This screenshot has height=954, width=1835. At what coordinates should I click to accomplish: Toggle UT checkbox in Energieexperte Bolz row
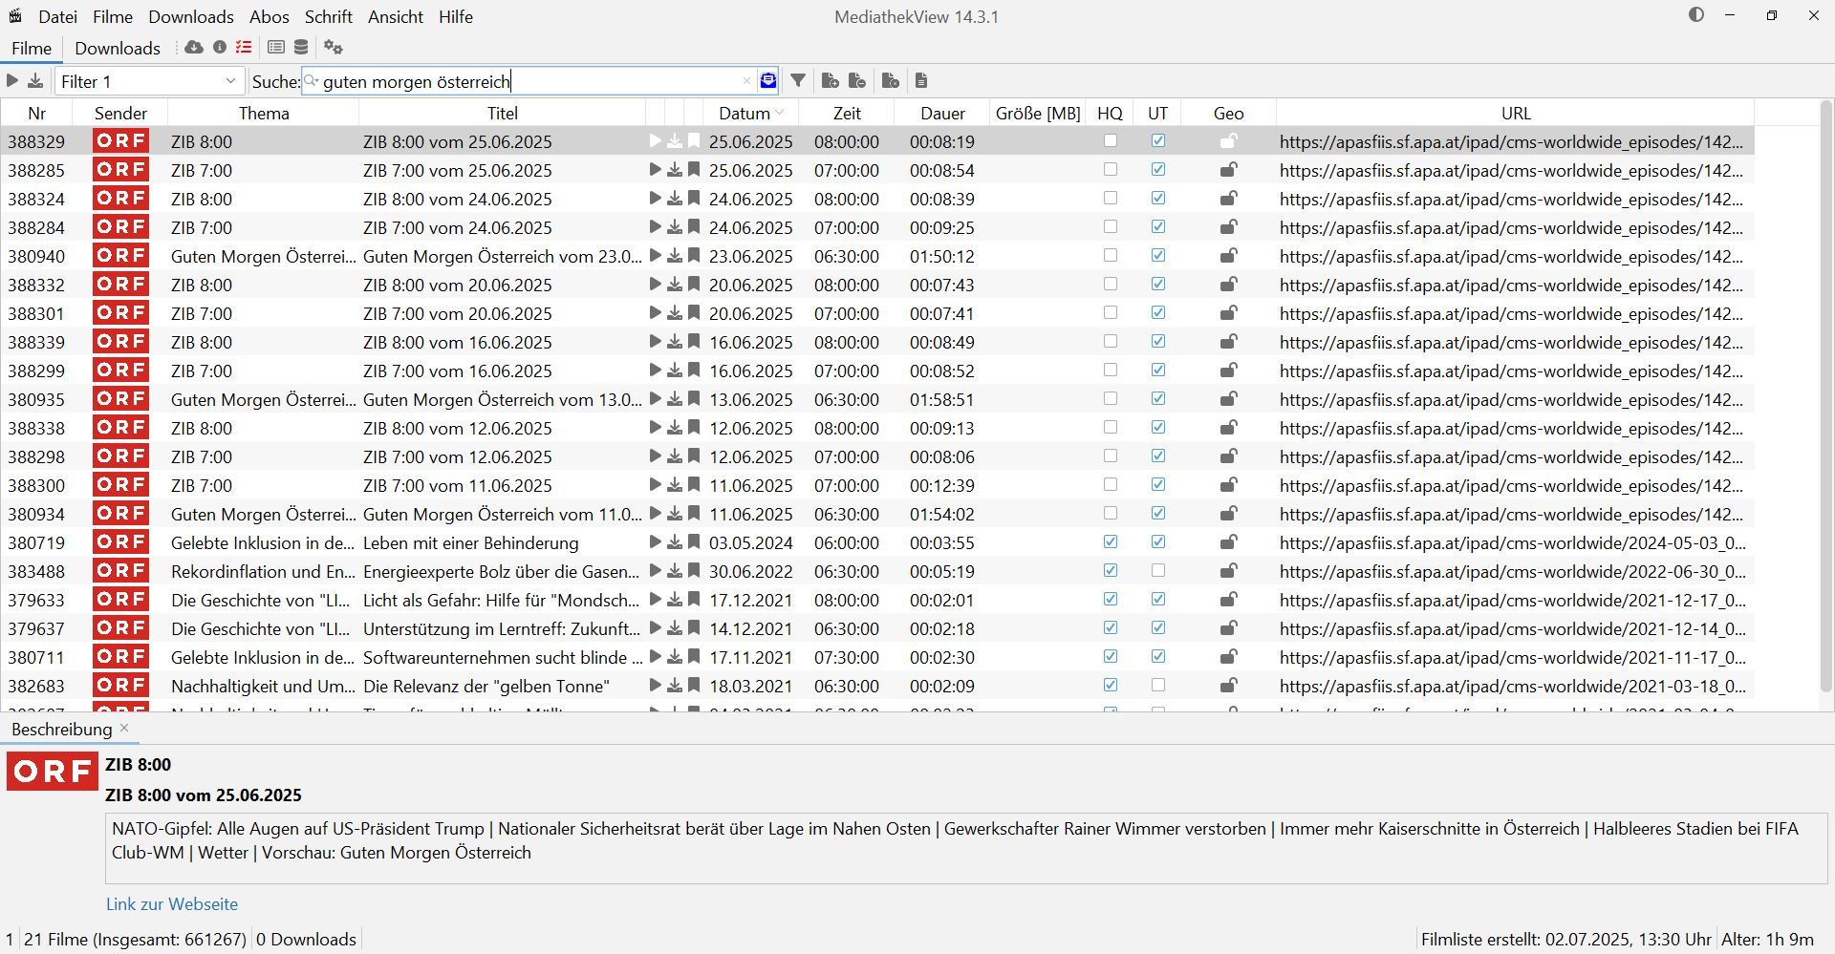point(1157,570)
